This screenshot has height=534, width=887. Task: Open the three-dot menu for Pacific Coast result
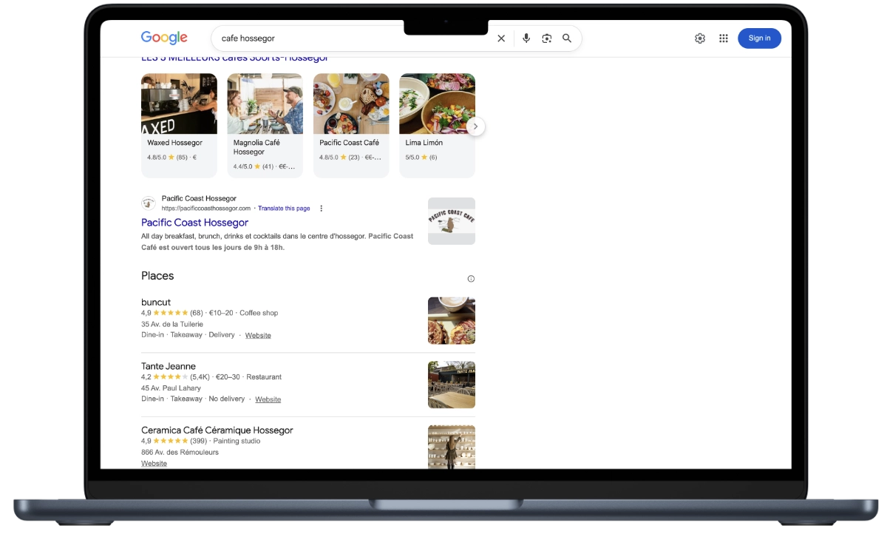(322, 209)
